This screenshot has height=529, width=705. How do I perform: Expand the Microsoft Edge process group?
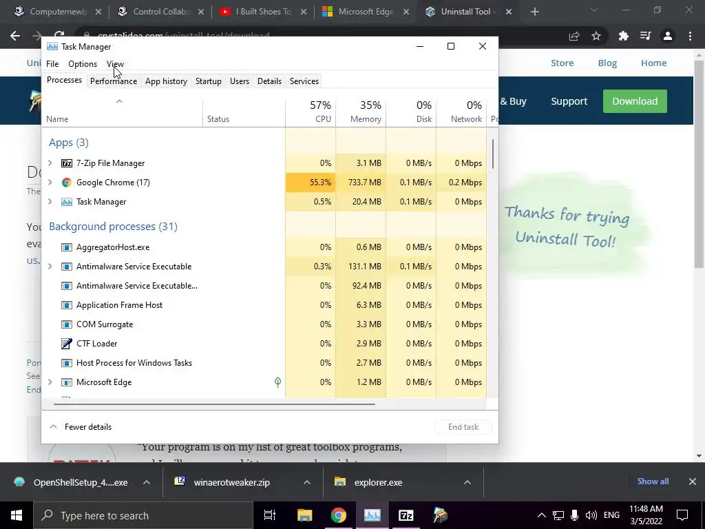[50, 382]
